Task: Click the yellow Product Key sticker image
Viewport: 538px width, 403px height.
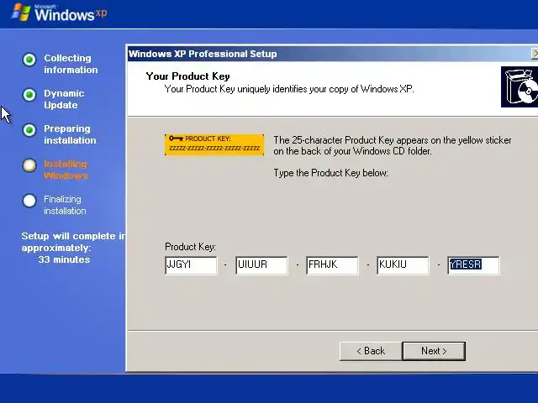Action: click(214, 145)
